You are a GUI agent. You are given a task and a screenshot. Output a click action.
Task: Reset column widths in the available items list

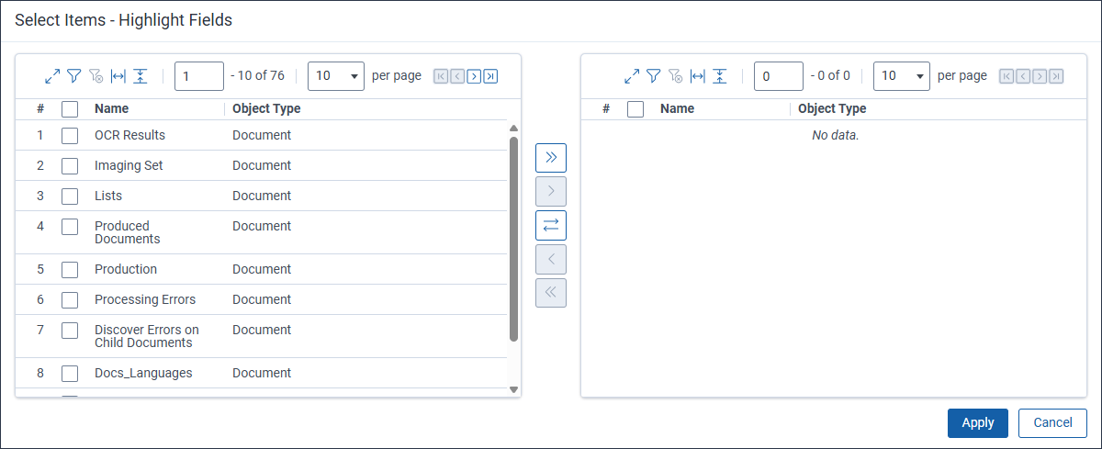(118, 76)
